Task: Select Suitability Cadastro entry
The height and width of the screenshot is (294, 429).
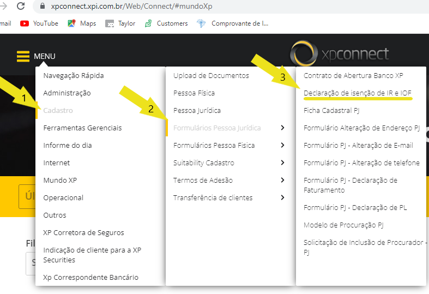Action: [203, 163]
